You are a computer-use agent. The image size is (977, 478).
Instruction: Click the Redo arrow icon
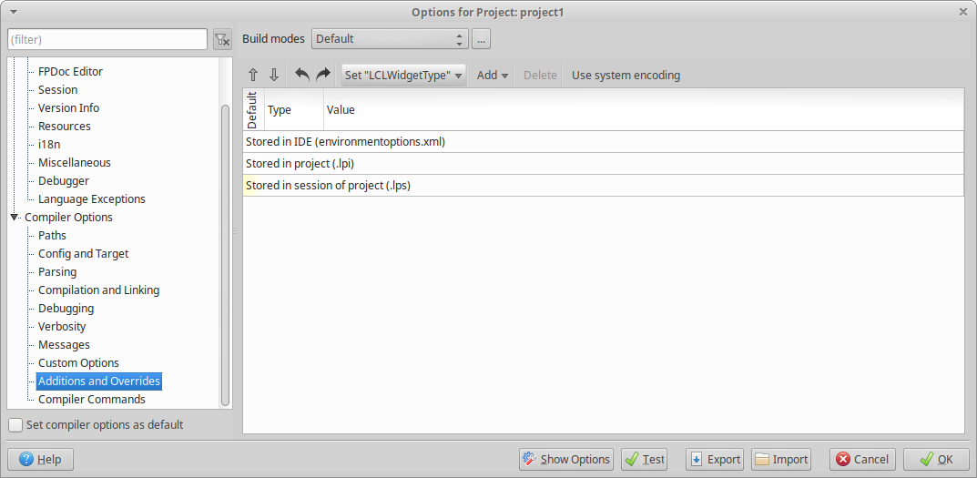[322, 75]
